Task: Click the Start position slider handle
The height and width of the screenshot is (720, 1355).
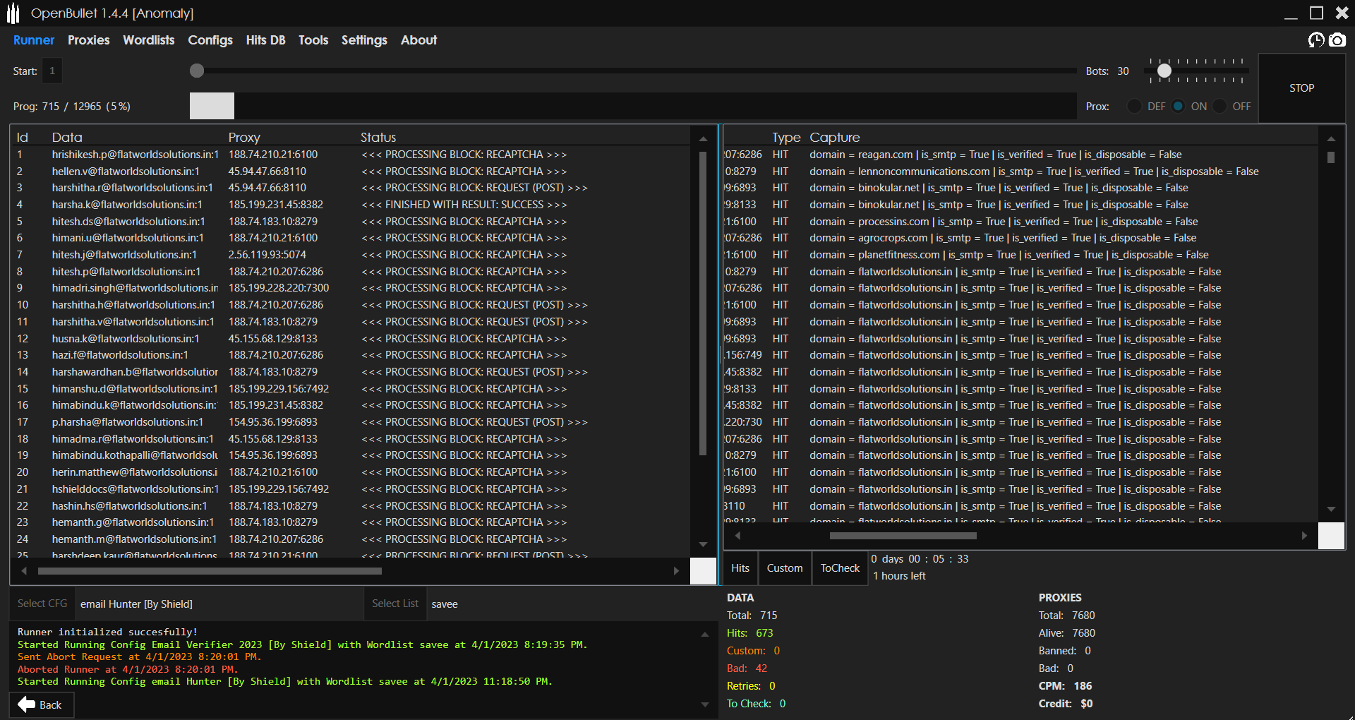Action: (x=197, y=71)
